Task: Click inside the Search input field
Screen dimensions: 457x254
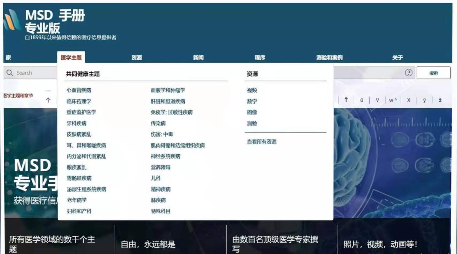Action: tap(32, 72)
